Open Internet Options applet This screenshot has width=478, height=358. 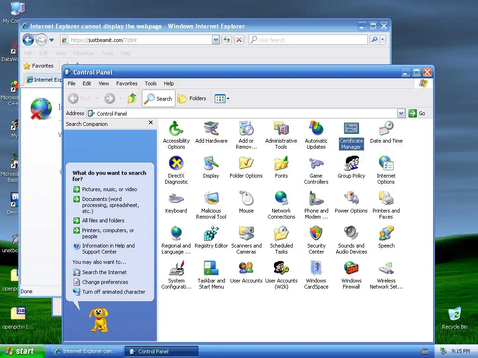(386, 170)
